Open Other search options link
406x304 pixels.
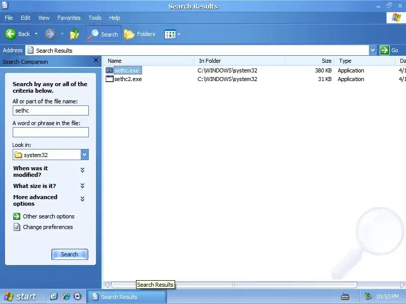point(48,216)
